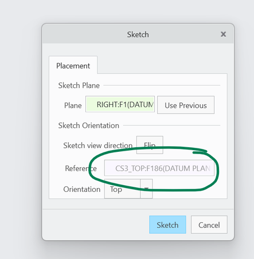This screenshot has width=254, height=259.
Task: Click the Reference field label
Action: 81,168
